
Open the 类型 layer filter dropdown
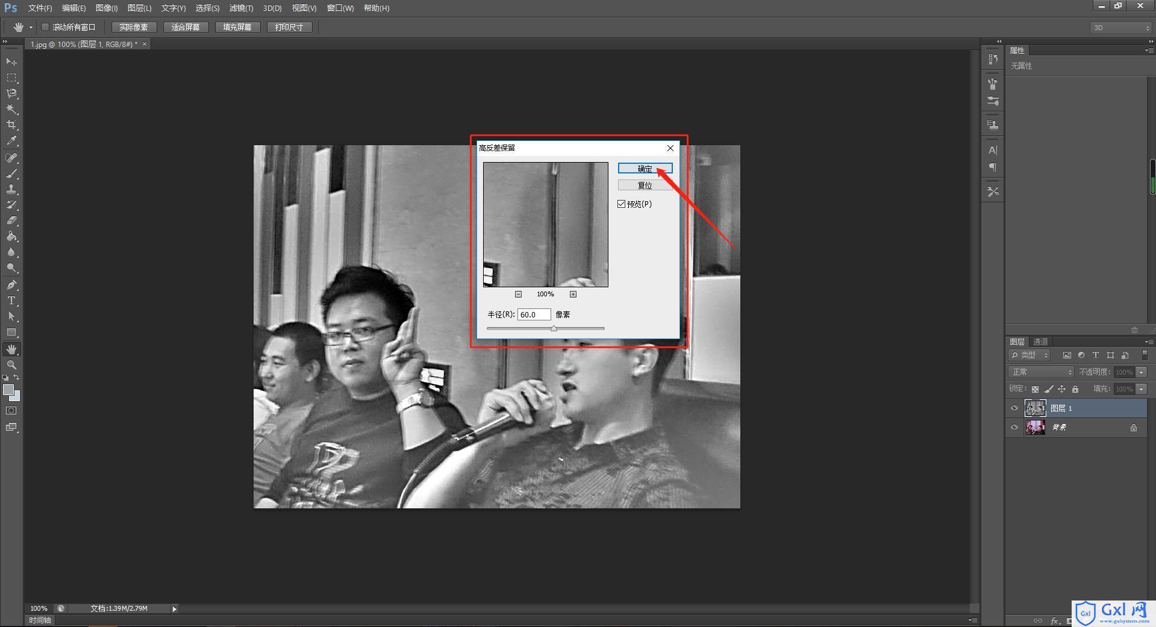pos(1029,355)
